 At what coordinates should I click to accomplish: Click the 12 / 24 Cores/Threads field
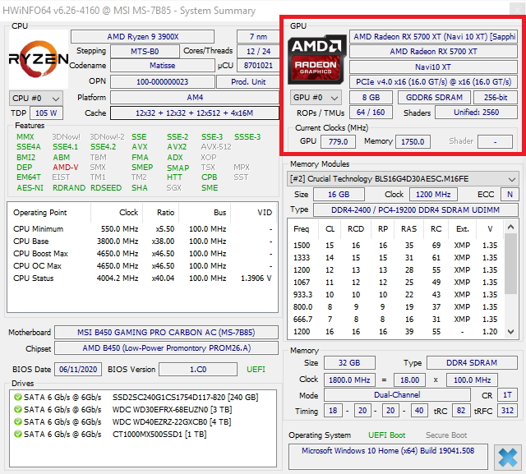pyautogui.click(x=258, y=52)
